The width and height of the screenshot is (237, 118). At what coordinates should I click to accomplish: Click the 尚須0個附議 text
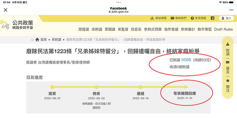point(179,67)
